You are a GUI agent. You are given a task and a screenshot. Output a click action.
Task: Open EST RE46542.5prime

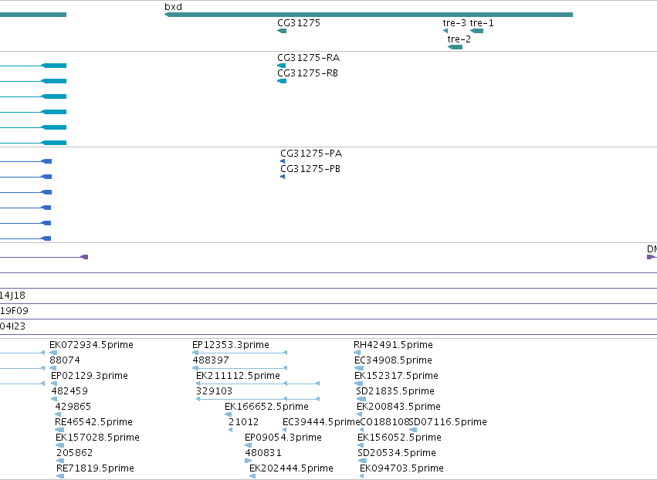pos(94,422)
